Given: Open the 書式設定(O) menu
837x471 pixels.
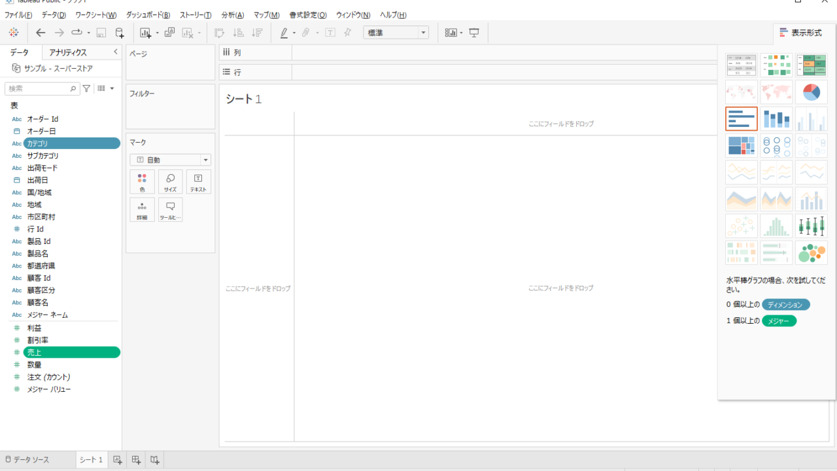Looking at the screenshot, I should coord(308,15).
